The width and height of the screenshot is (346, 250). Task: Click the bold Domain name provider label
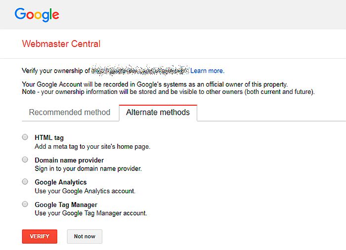pos(69,160)
